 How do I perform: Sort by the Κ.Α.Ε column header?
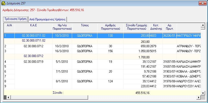34,28
